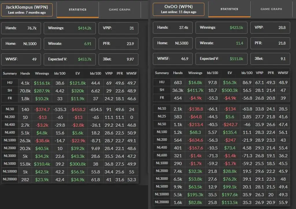
Task: Select HU row label in JackKlompus table
Action: [x=10, y=83]
